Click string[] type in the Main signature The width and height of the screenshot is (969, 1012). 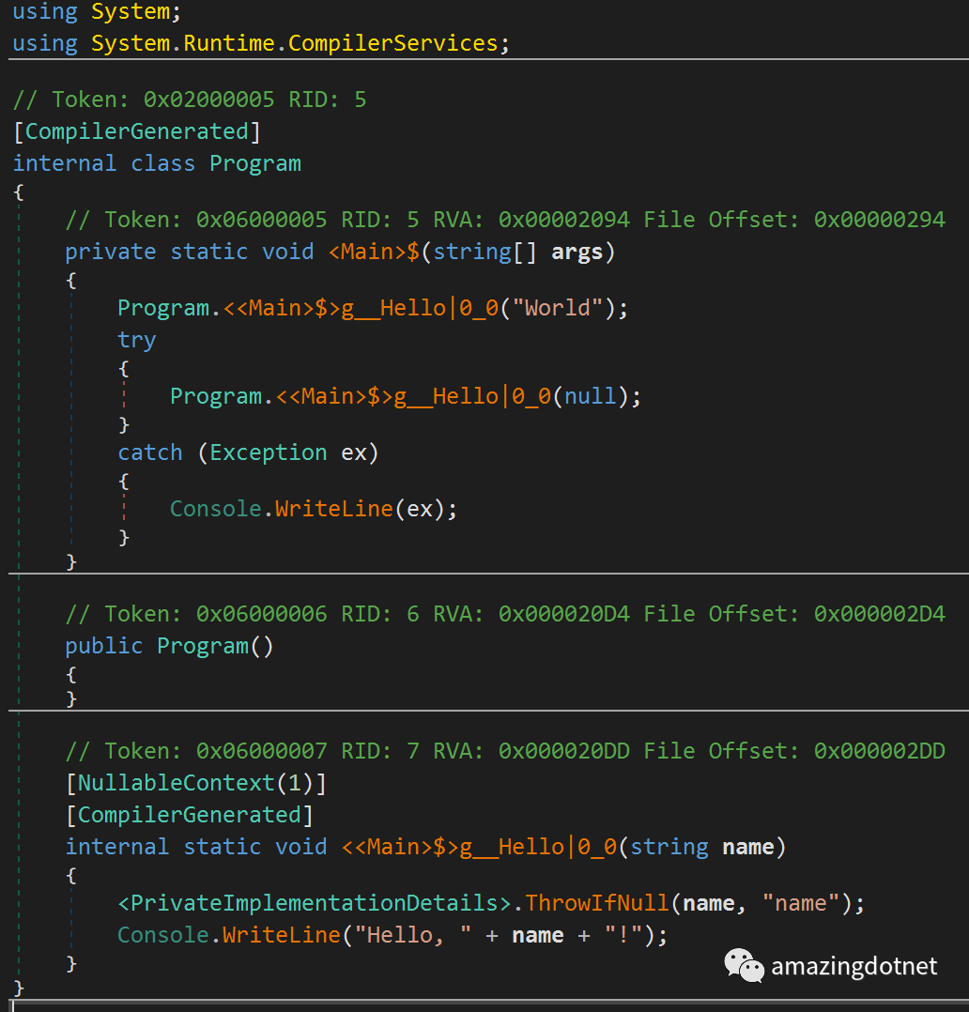pos(484,252)
